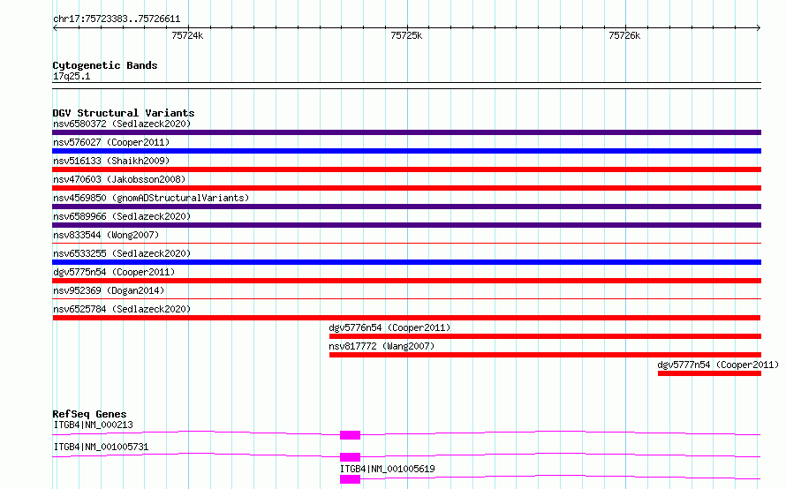Select the nsv576027 (Cooper2011) variant label
This screenshot has width=786, height=489.
(x=111, y=142)
